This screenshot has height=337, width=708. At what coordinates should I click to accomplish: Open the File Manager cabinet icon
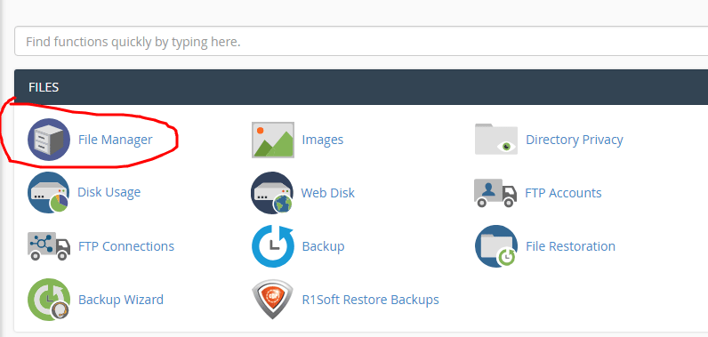pos(49,140)
